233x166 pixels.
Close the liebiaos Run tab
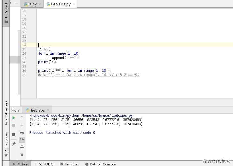48,110
